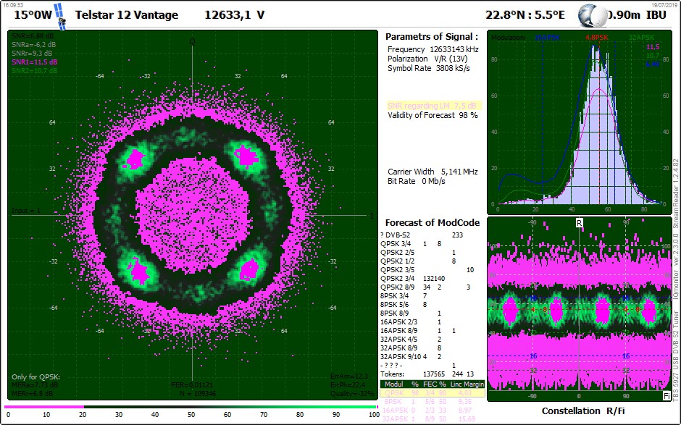Select the QPSK row in the Modul table
This screenshot has height=425, width=681.
click(432, 393)
